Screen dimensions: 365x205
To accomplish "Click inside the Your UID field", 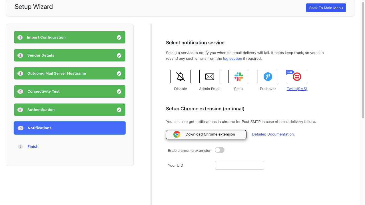I will (239, 165).
